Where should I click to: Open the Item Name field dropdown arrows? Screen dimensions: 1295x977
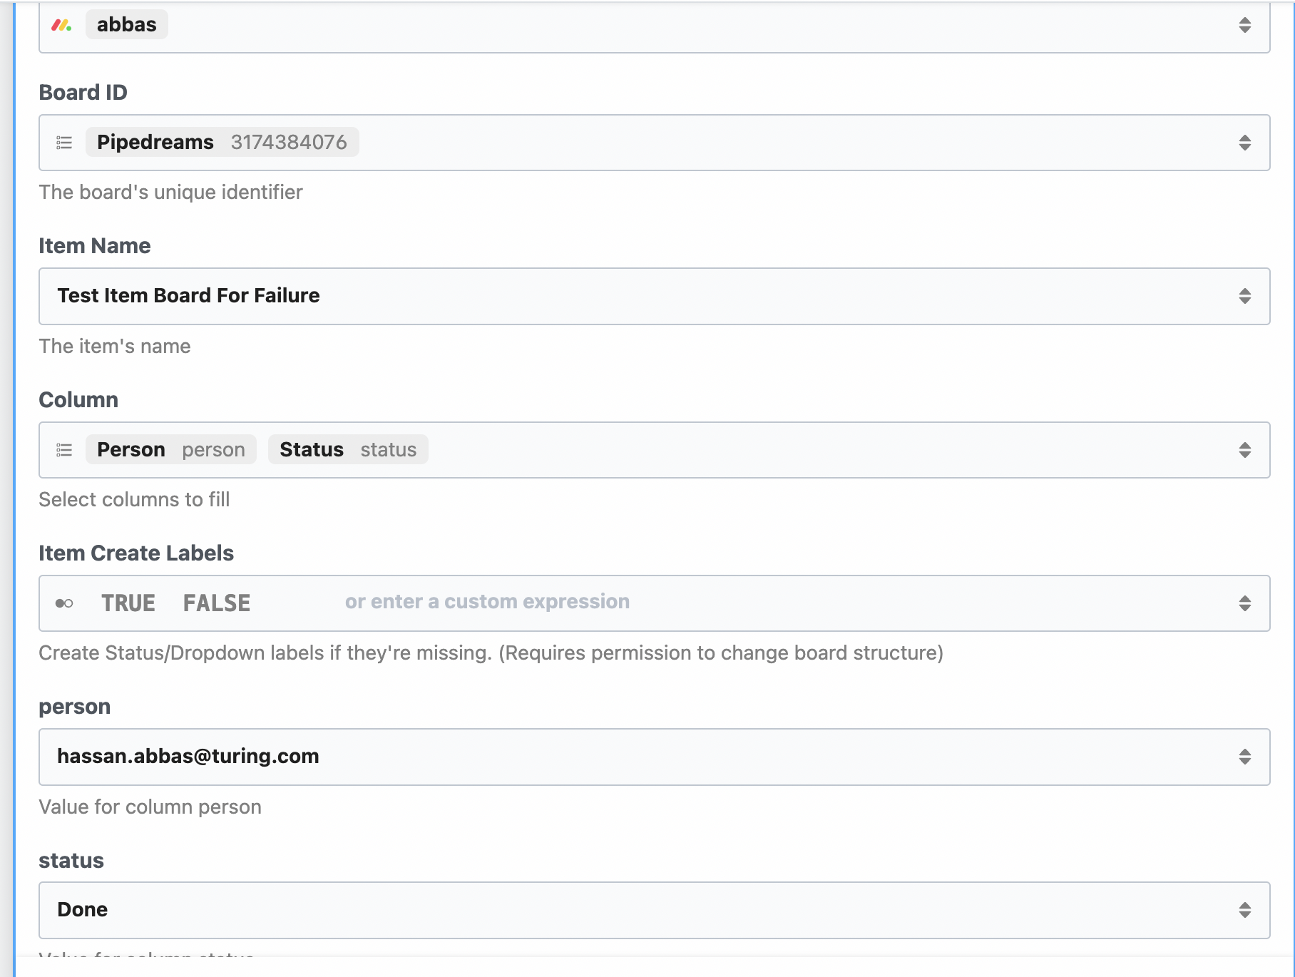1245,296
